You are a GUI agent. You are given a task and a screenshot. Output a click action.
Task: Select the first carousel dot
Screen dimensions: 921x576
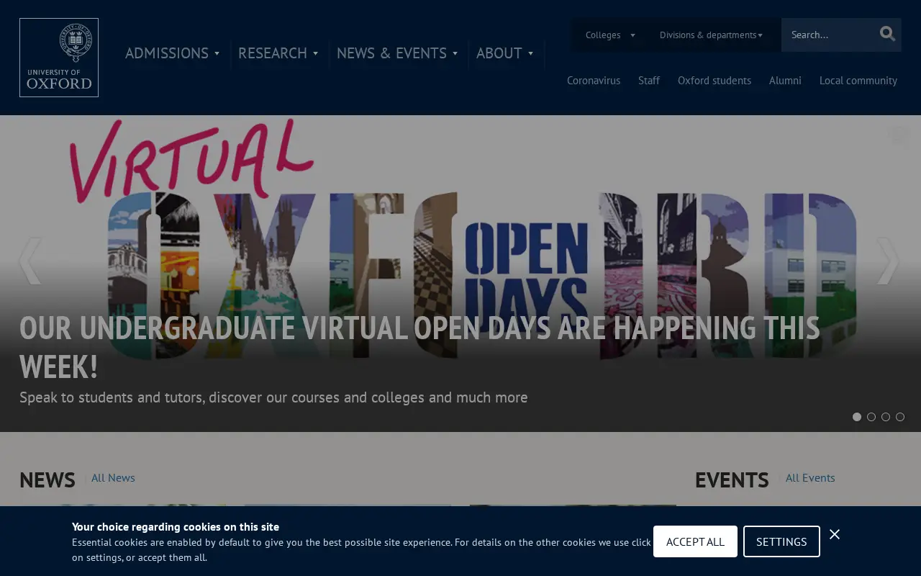857,417
